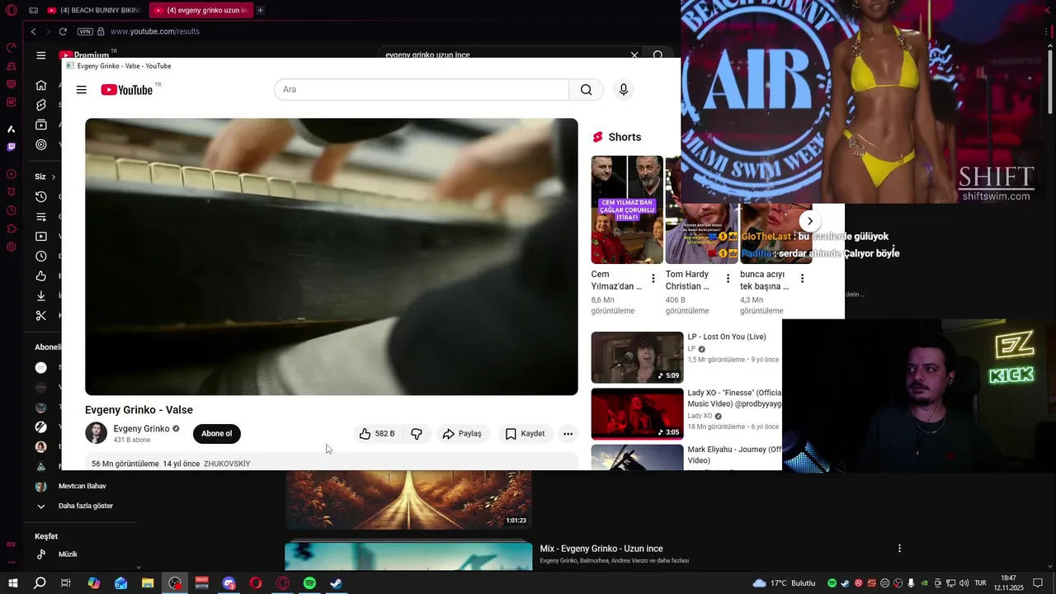The image size is (1056, 594).
Task: Click the www.youtube.com/results address bar
Action: click(155, 31)
